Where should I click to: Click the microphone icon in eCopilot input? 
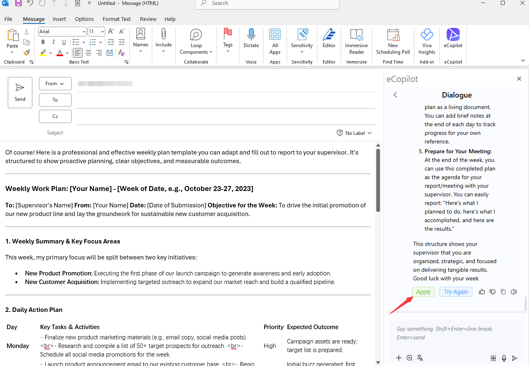point(504,358)
